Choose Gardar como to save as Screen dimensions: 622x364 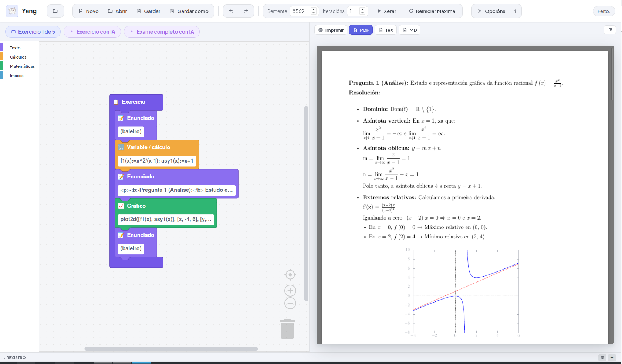click(x=189, y=11)
